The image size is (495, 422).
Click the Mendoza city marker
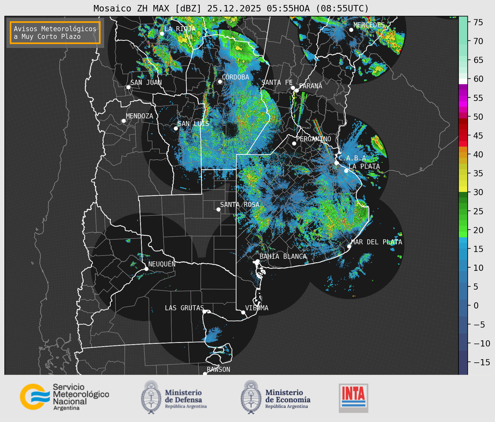pos(124,121)
